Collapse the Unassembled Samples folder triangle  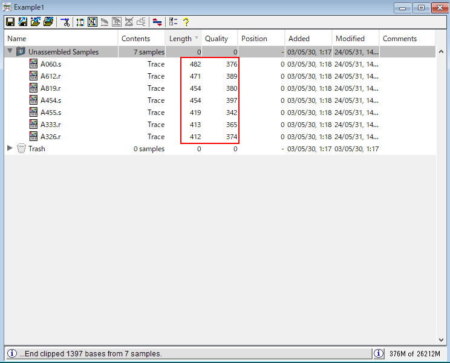10,51
